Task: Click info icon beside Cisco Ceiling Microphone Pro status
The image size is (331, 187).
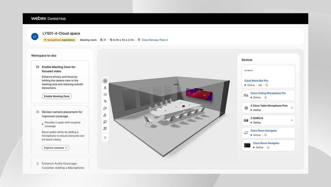Action: coord(266,98)
